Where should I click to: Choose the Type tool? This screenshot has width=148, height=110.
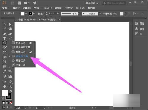(4, 38)
